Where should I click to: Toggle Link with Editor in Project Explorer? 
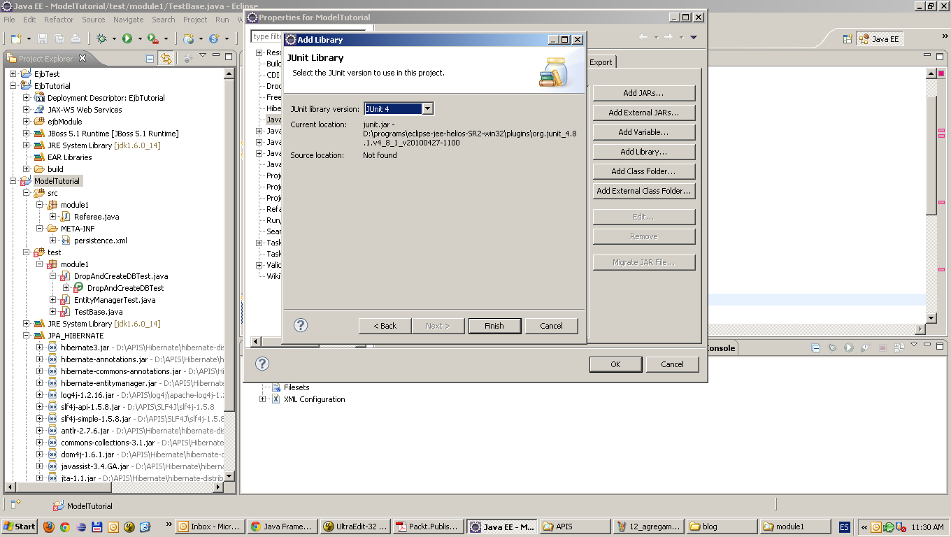click(165, 59)
